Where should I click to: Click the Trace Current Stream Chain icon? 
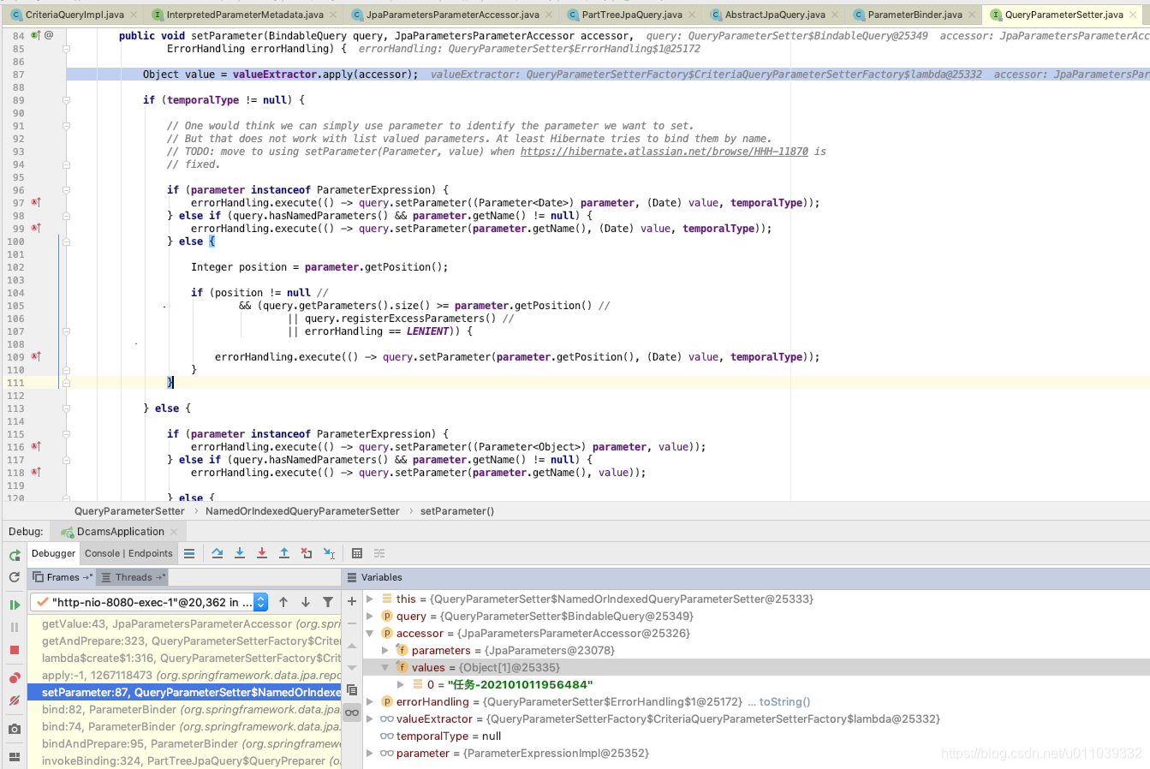click(379, 553)
